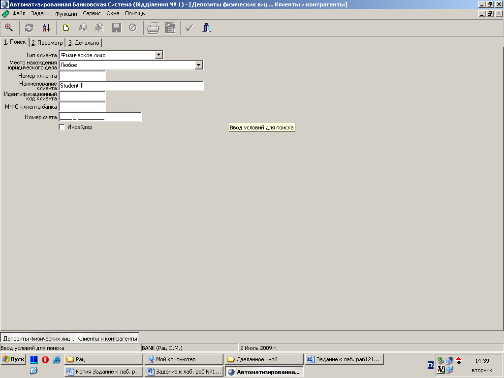Click the refresh arrows toolbar icon
Image resolution: width=504 pixels, height=378 pixels.
(29, 28)
